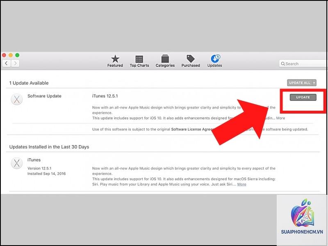This screenshot has width=328, height=246.
Task: Click the Software Update OS X icon
Action: click(x=17, y=99)
